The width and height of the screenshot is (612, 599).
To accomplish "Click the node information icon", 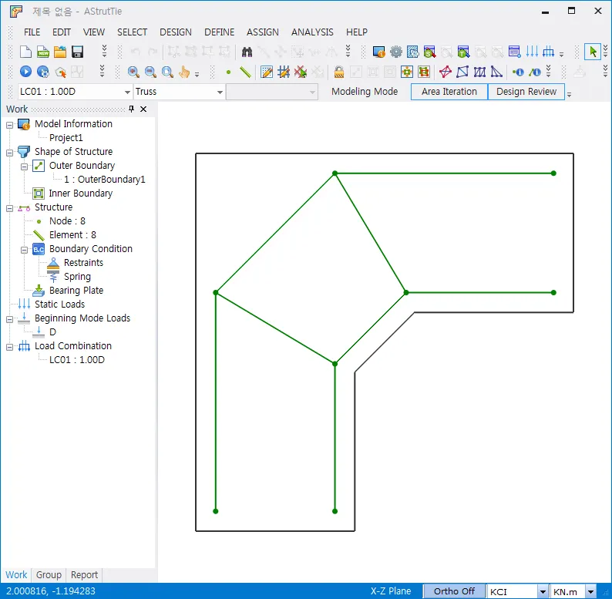I will (x=518, y=72).
